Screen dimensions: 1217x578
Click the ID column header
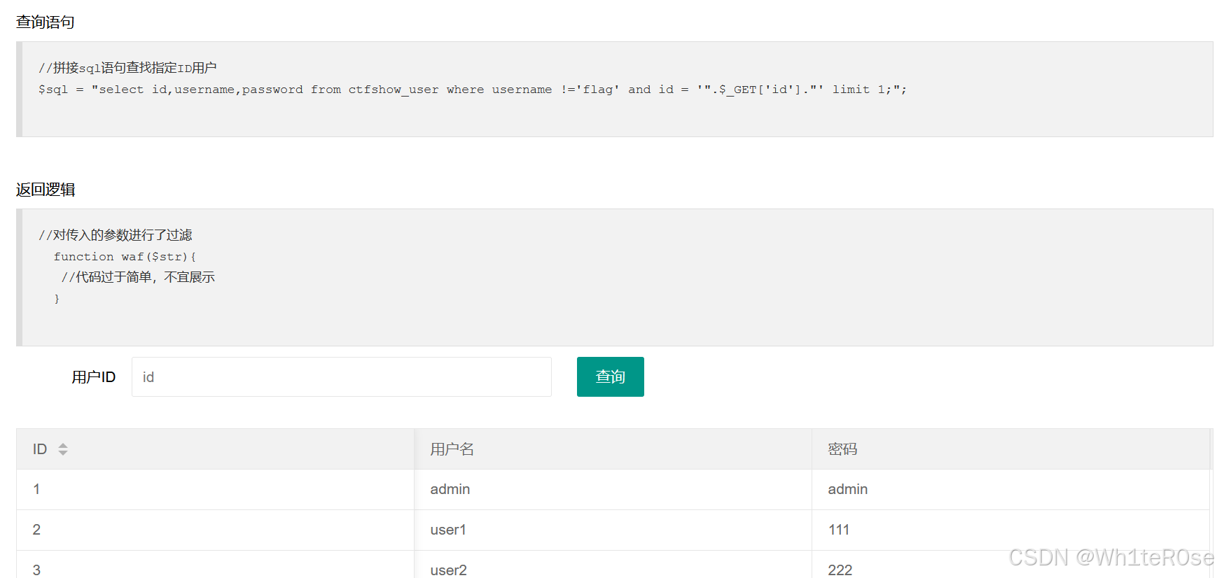tap(215, 449)
